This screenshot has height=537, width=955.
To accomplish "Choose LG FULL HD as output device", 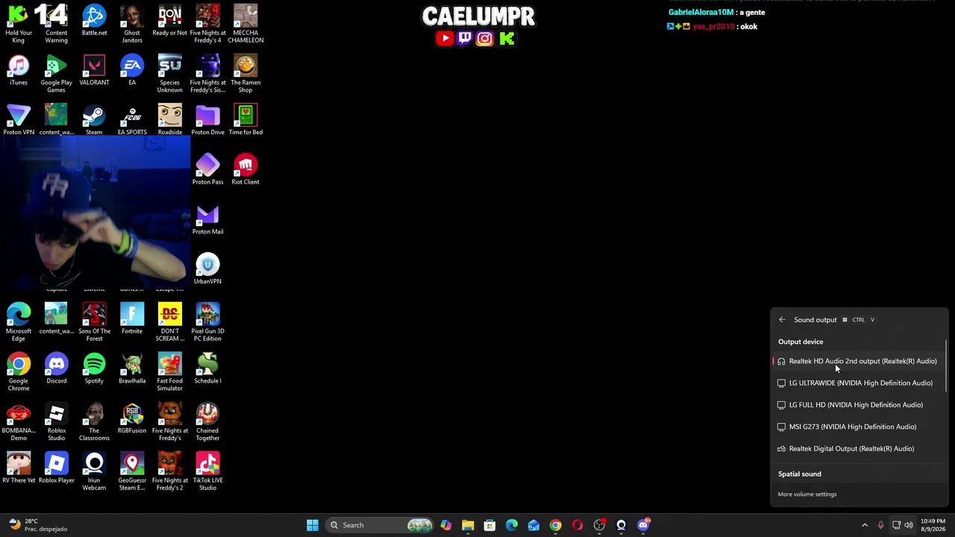I will click(858, 405).
